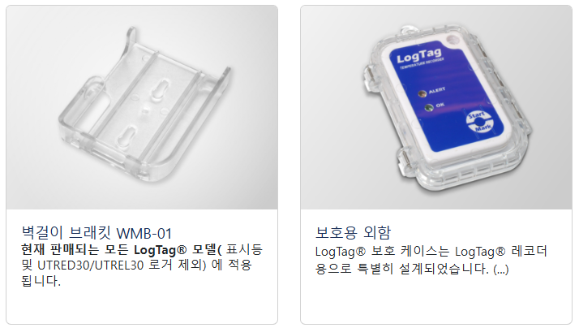The width and height of the screenshot is (579, 328).
Task: Click the ALERT LED indicator on recorder
Action: (x=422, y=93)
